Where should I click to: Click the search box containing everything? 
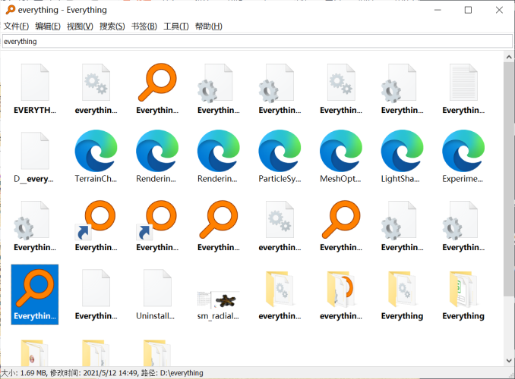tap(257, 41)
